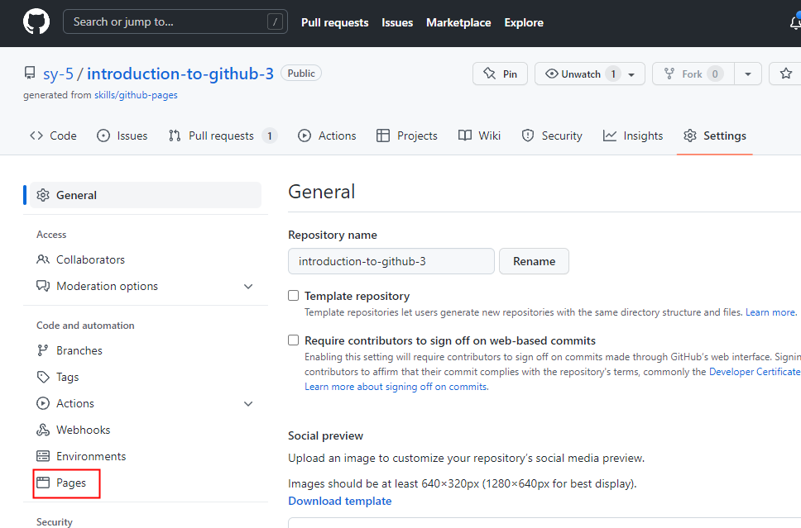Click the GitHub Octocat logo
This screenshot has width=801, height=528.
(36, 22)
